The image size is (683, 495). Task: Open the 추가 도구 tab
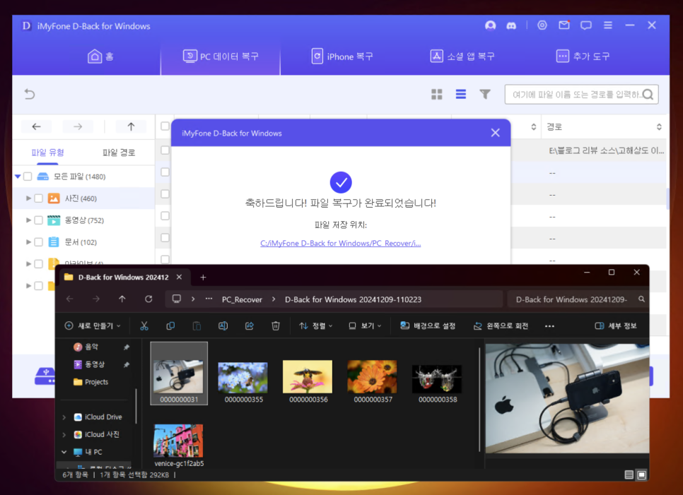tap(583, 56)
